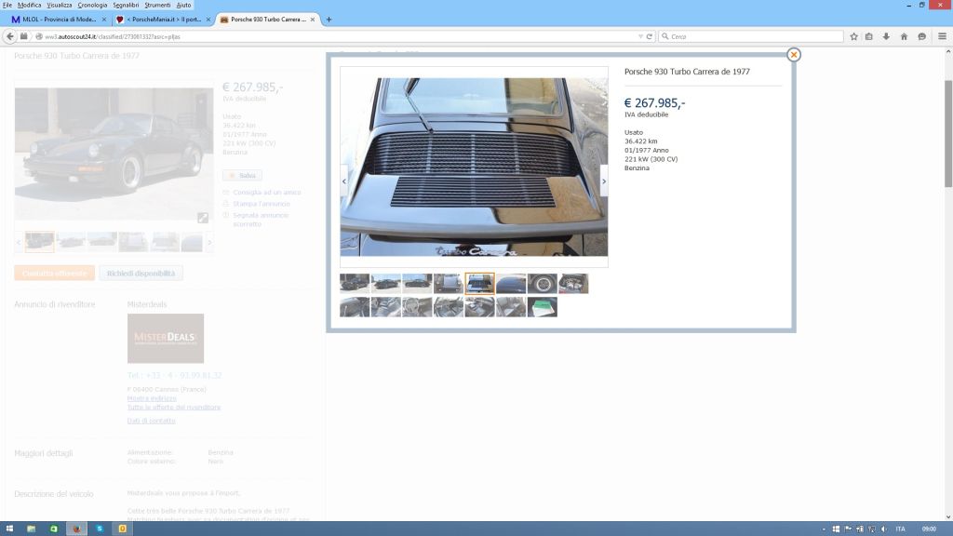This screenshot has height=536, width=953.
Task: Open the Modifica menu
Action: coord(29,5)
